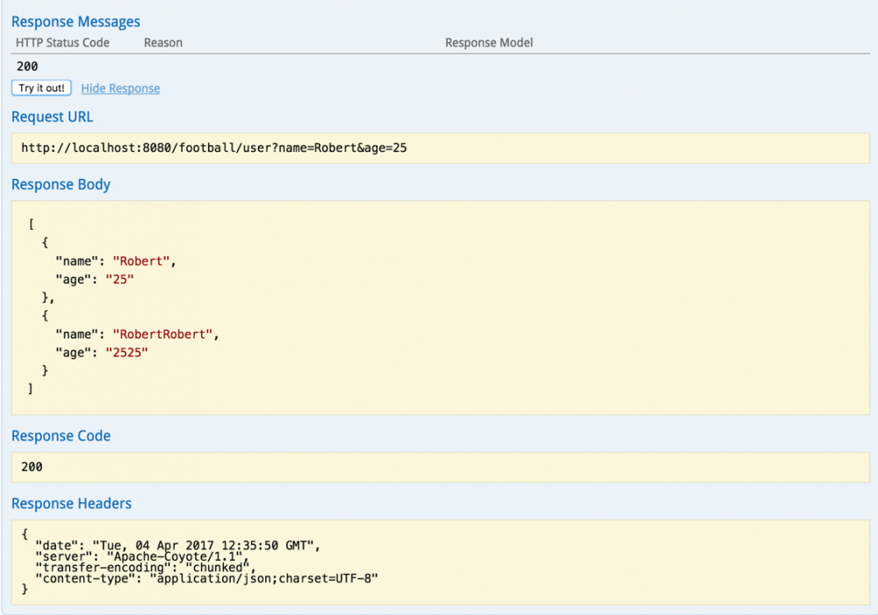Select the Response Messages heading
This screenshot has width=878, height=615.
(76, 22)
